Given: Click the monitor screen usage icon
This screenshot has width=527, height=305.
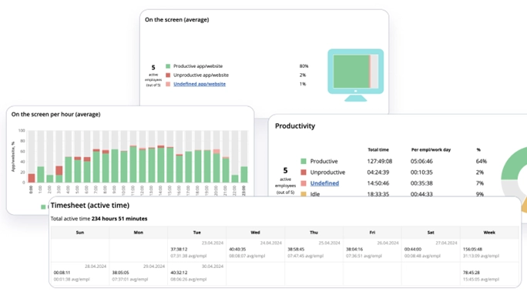Looking at the screenshot, I should pyautogui.click(x=356, y=75).
